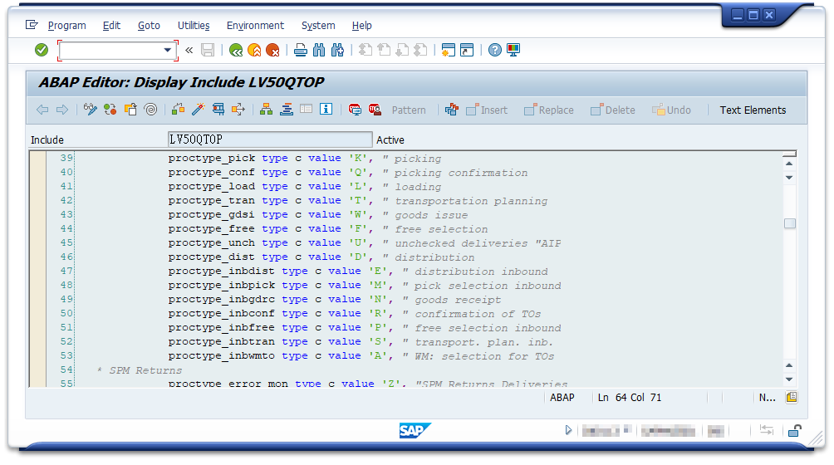The width and height of the screenshot is (834, 465).
Task: Click the Find Next binoculars-plus icon
Action: click(337, 50)
